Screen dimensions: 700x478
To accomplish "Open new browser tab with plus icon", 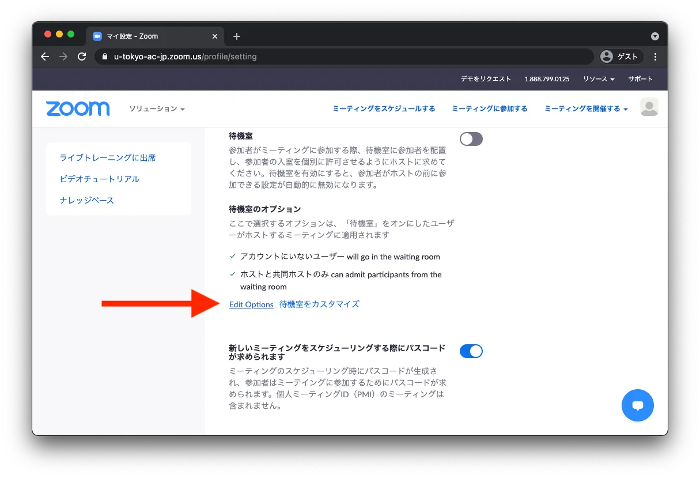I will tap(236, 36).
